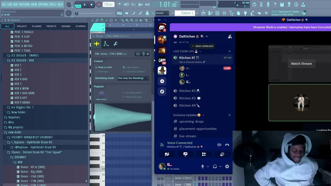
Task: Open the placement-opportunities channel
Action: [x=198, y=129]
